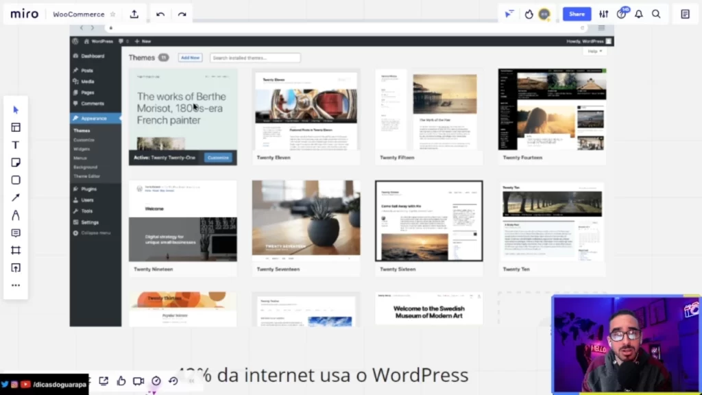Open Background submenu item
This screenshot has width=702, height=395.
(x=86, y=167)
